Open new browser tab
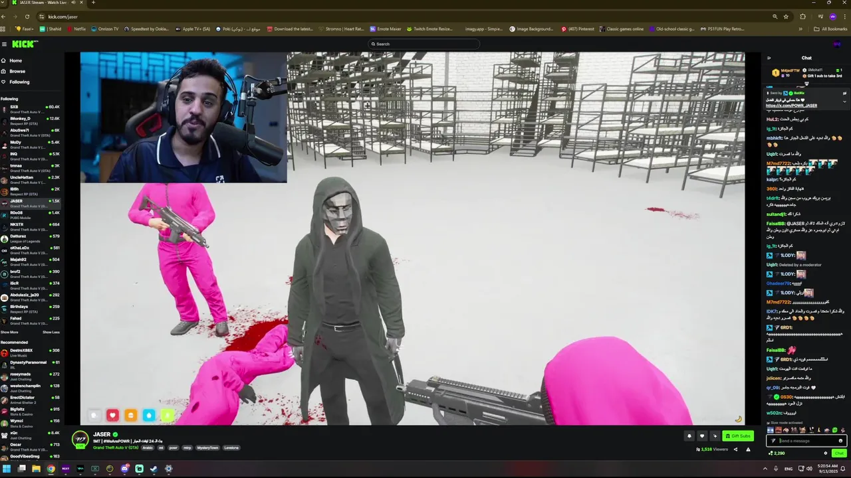 tap(93, 3)
